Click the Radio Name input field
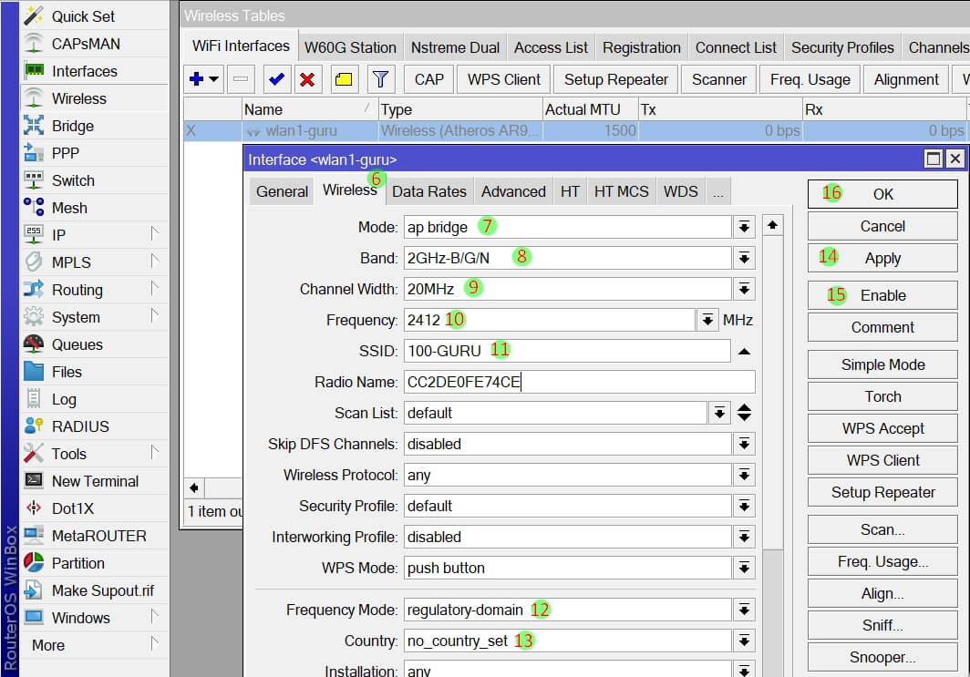The image size is (970, 677). point(579,382)
